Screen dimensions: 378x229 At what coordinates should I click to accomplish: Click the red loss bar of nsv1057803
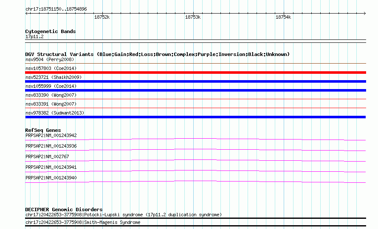[195, 73]
